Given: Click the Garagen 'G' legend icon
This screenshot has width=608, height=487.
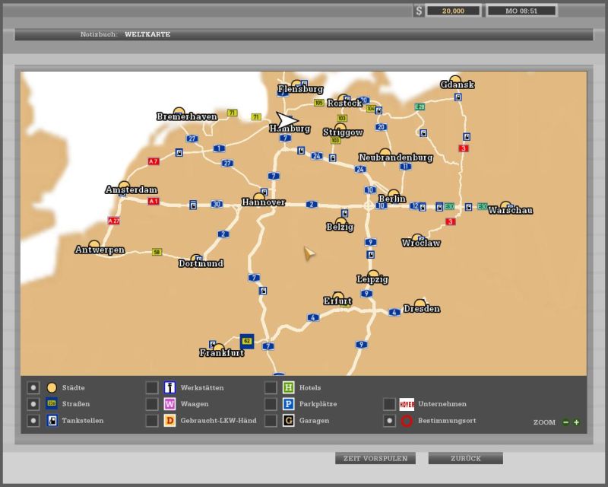Looking at the screenshot, I should 289,421.
